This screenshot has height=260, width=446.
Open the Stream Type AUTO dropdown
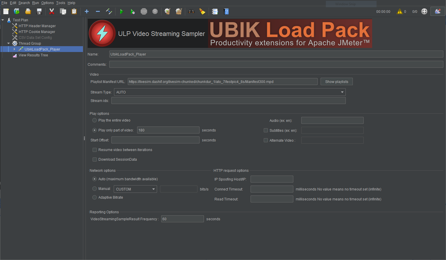(230, 92)
